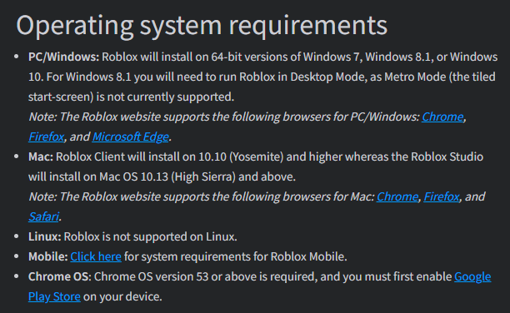Click the bold 'Linux:' label
This screenshot has height=313, width=510.
click(44, 236)
